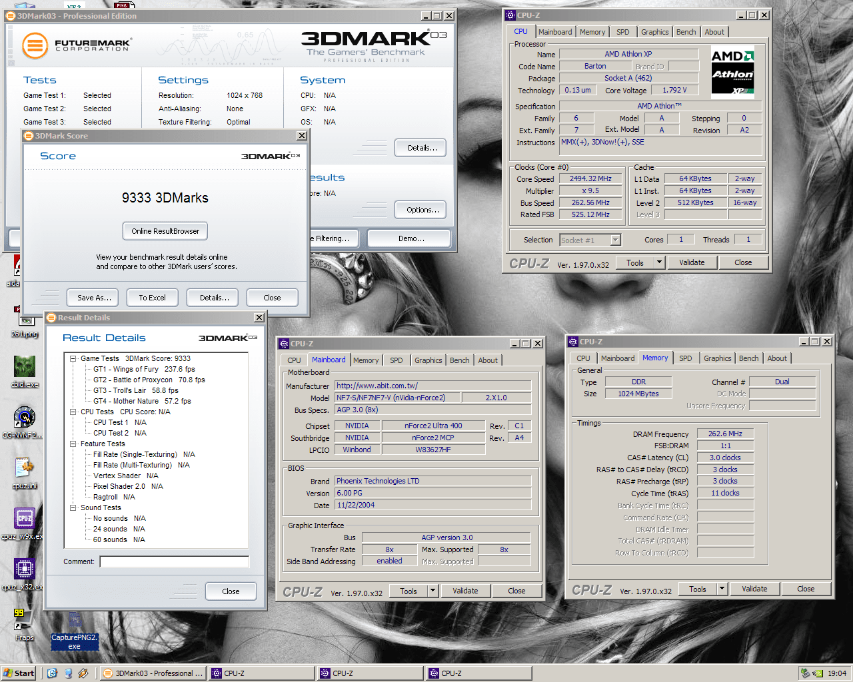Click Details... in 3DMark Score window
853x682 pixels.
(214, 298)
